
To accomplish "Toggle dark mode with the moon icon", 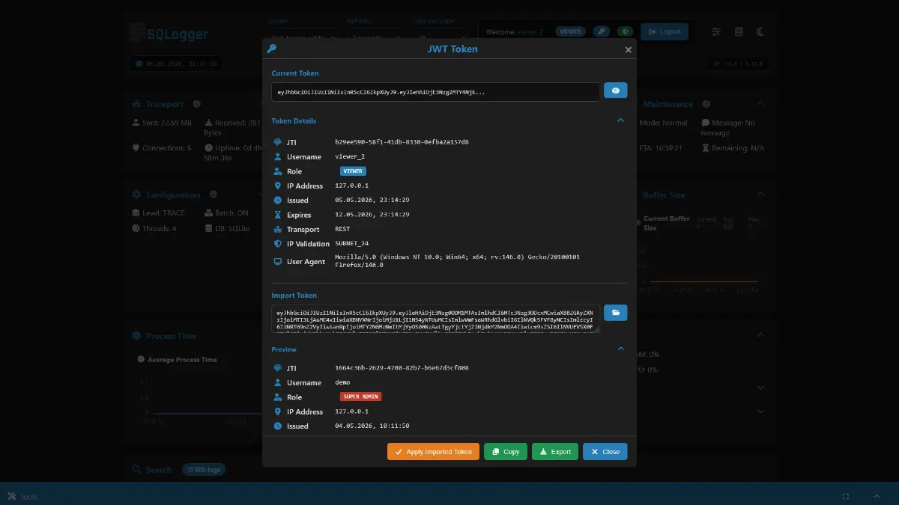I will (760, 31).
